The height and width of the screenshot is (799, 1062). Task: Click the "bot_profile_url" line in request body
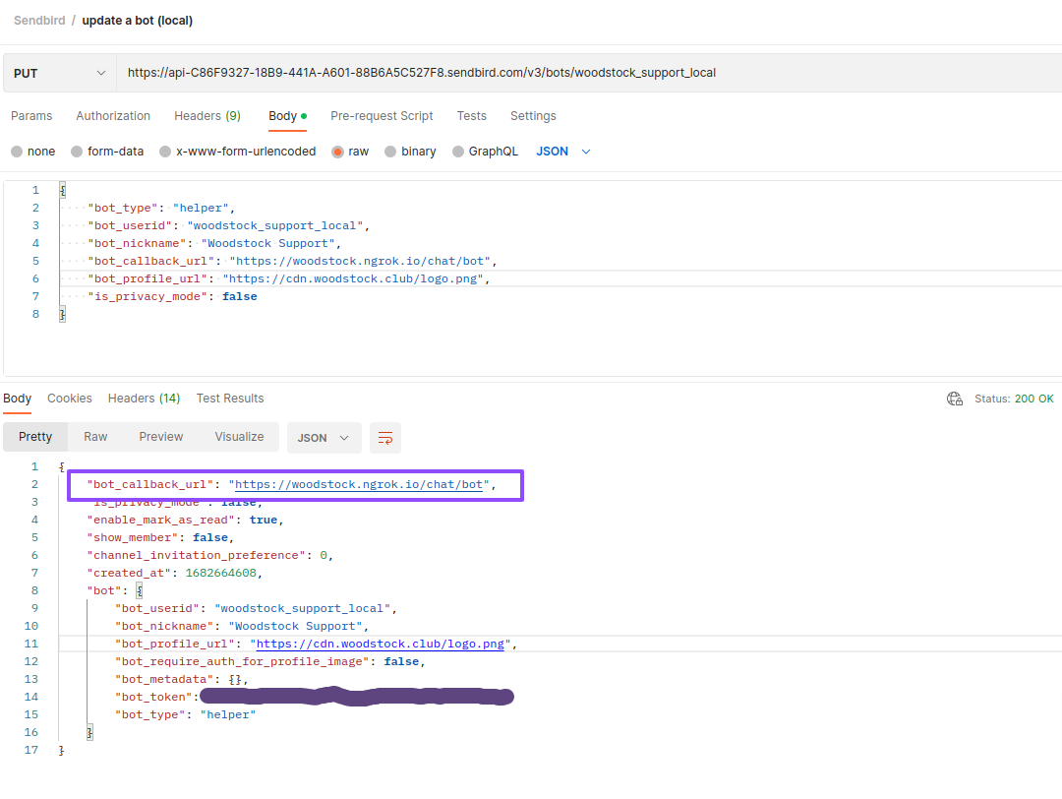pyautogui.click(x=288, y=278)
